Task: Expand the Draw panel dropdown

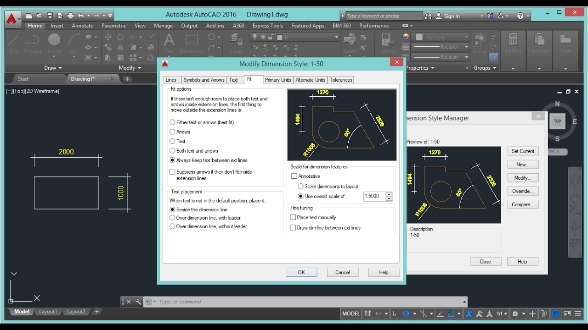Action: 53,68
